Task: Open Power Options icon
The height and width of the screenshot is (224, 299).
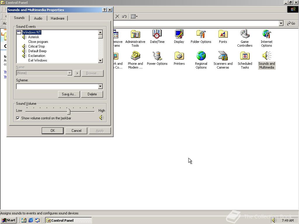Action: (157, 58)
